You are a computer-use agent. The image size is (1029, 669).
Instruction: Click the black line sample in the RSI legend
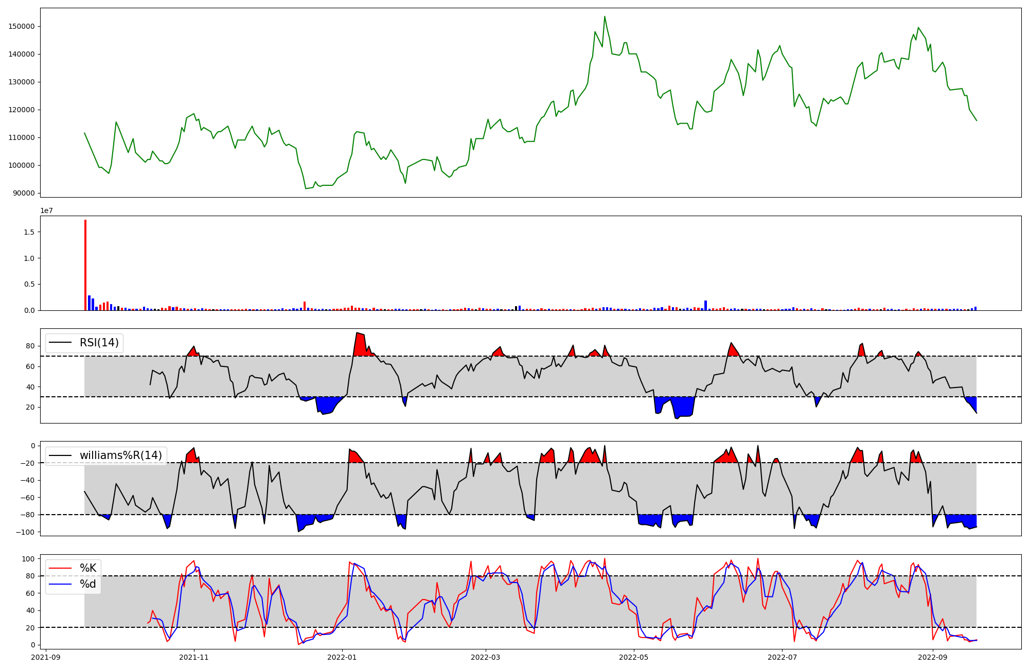coord(60,343)
